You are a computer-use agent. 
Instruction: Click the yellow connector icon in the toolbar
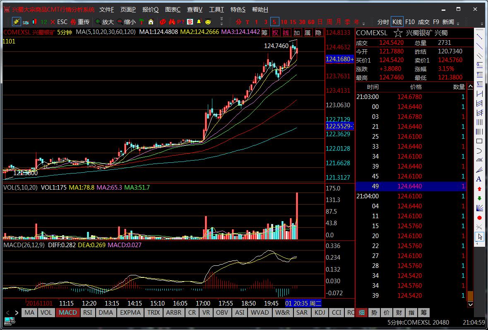16,22
